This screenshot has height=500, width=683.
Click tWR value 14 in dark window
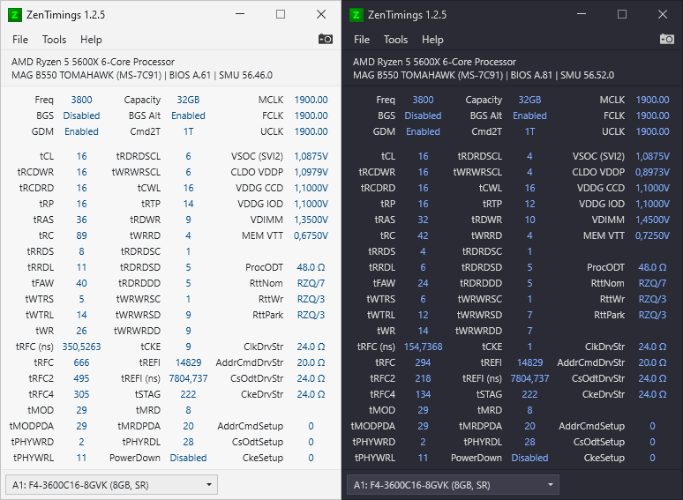[x=423, y=332]
